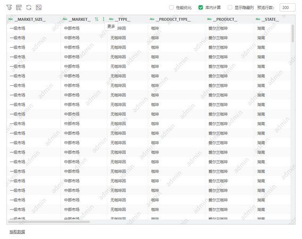Click the horizontal scrollbar below the table
The width and height of the screenshot is (302, 239).
pyautogui.click(x=49, y=222)
